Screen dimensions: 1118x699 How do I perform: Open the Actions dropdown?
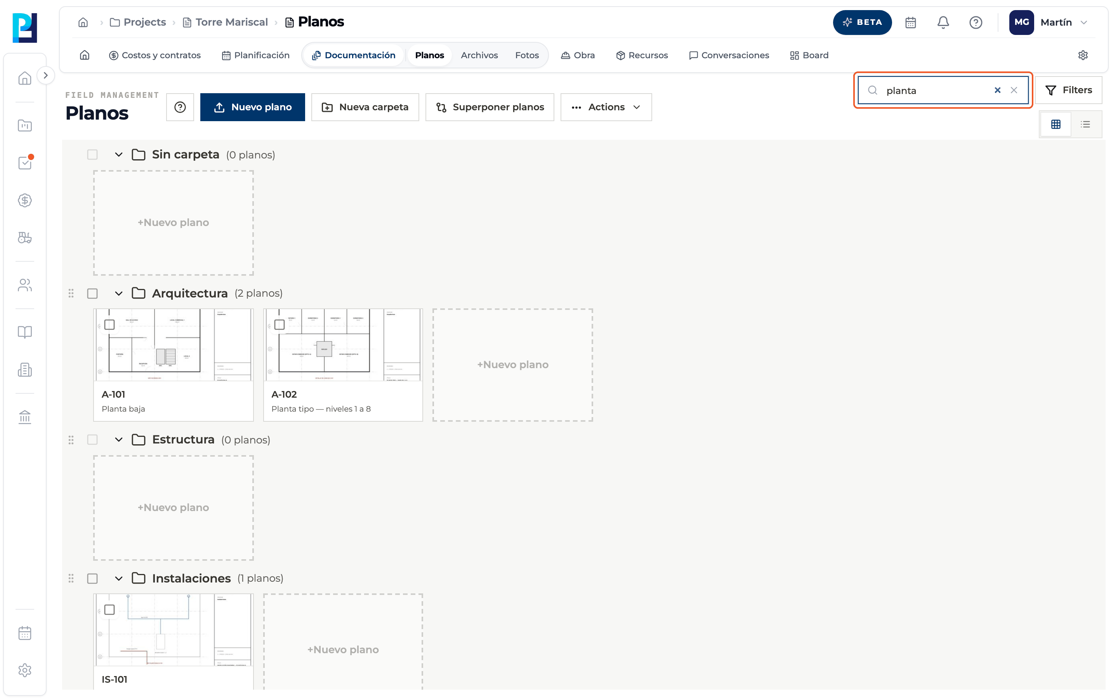[606, 107]
